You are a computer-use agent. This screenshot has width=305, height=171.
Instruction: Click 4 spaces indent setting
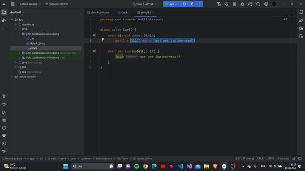[283, 158]
